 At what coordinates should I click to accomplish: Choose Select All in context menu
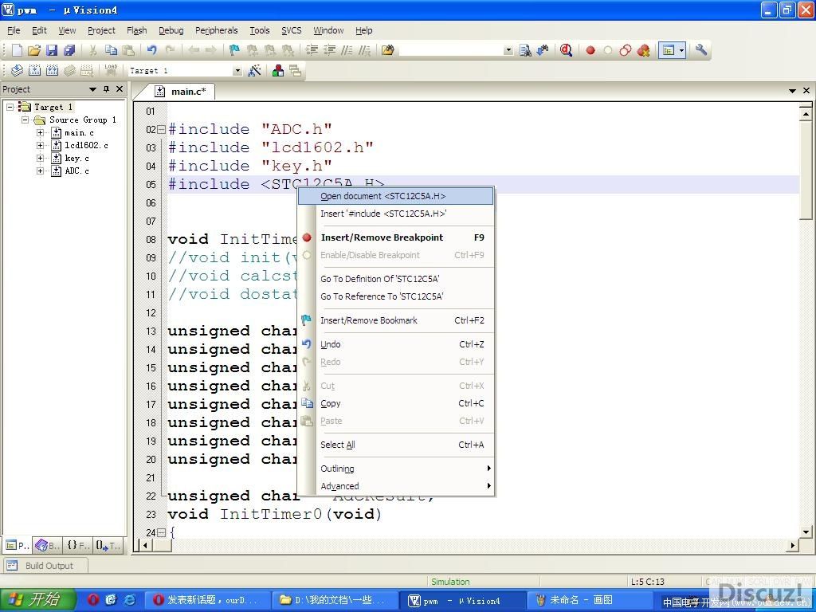click(395, 445)
